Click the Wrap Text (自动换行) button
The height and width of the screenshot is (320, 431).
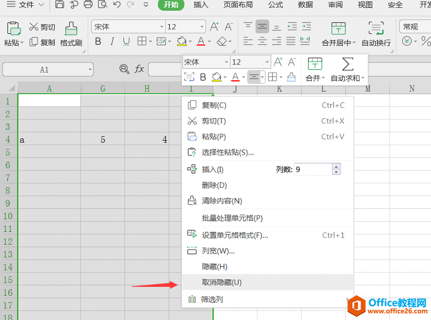[376, 34]
